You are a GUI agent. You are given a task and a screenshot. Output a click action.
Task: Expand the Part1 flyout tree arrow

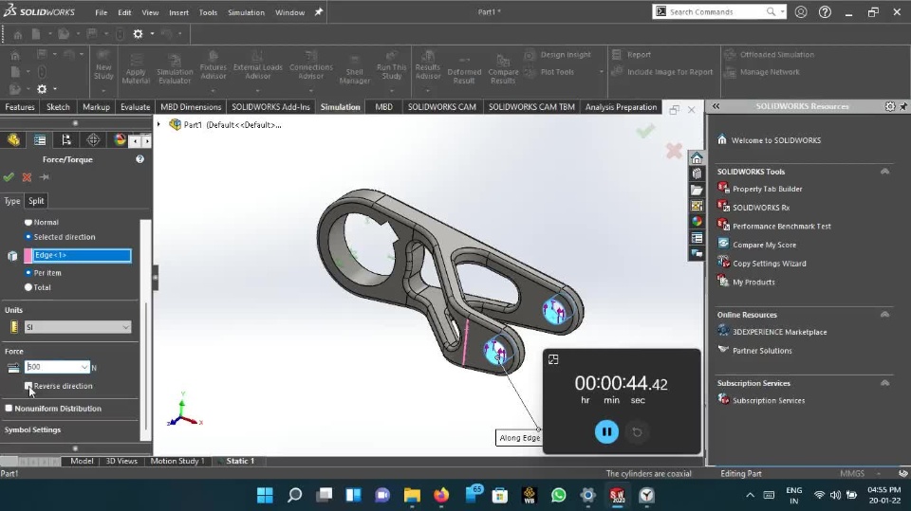click(158, 124)
